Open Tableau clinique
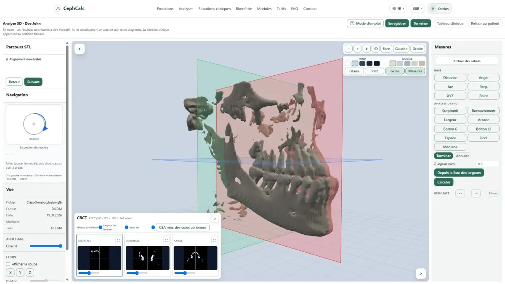Screen dimensions: 505x284 (x=450, y=24)
